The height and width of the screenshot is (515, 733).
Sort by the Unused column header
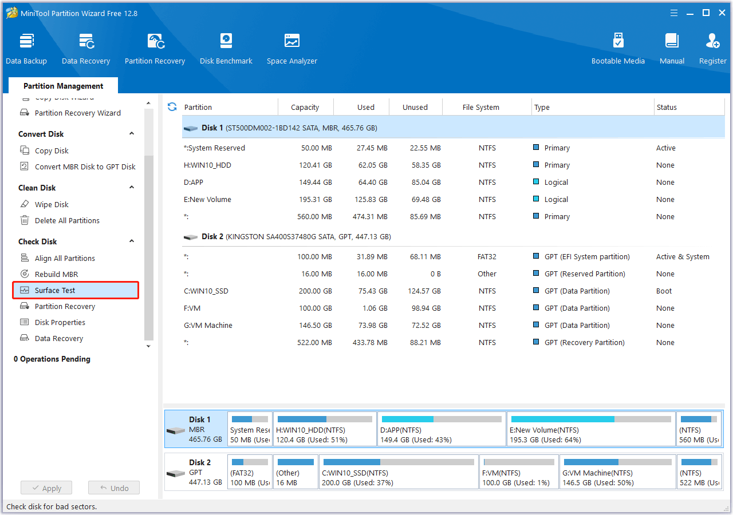pyautogui.click(x=415, y=107)
